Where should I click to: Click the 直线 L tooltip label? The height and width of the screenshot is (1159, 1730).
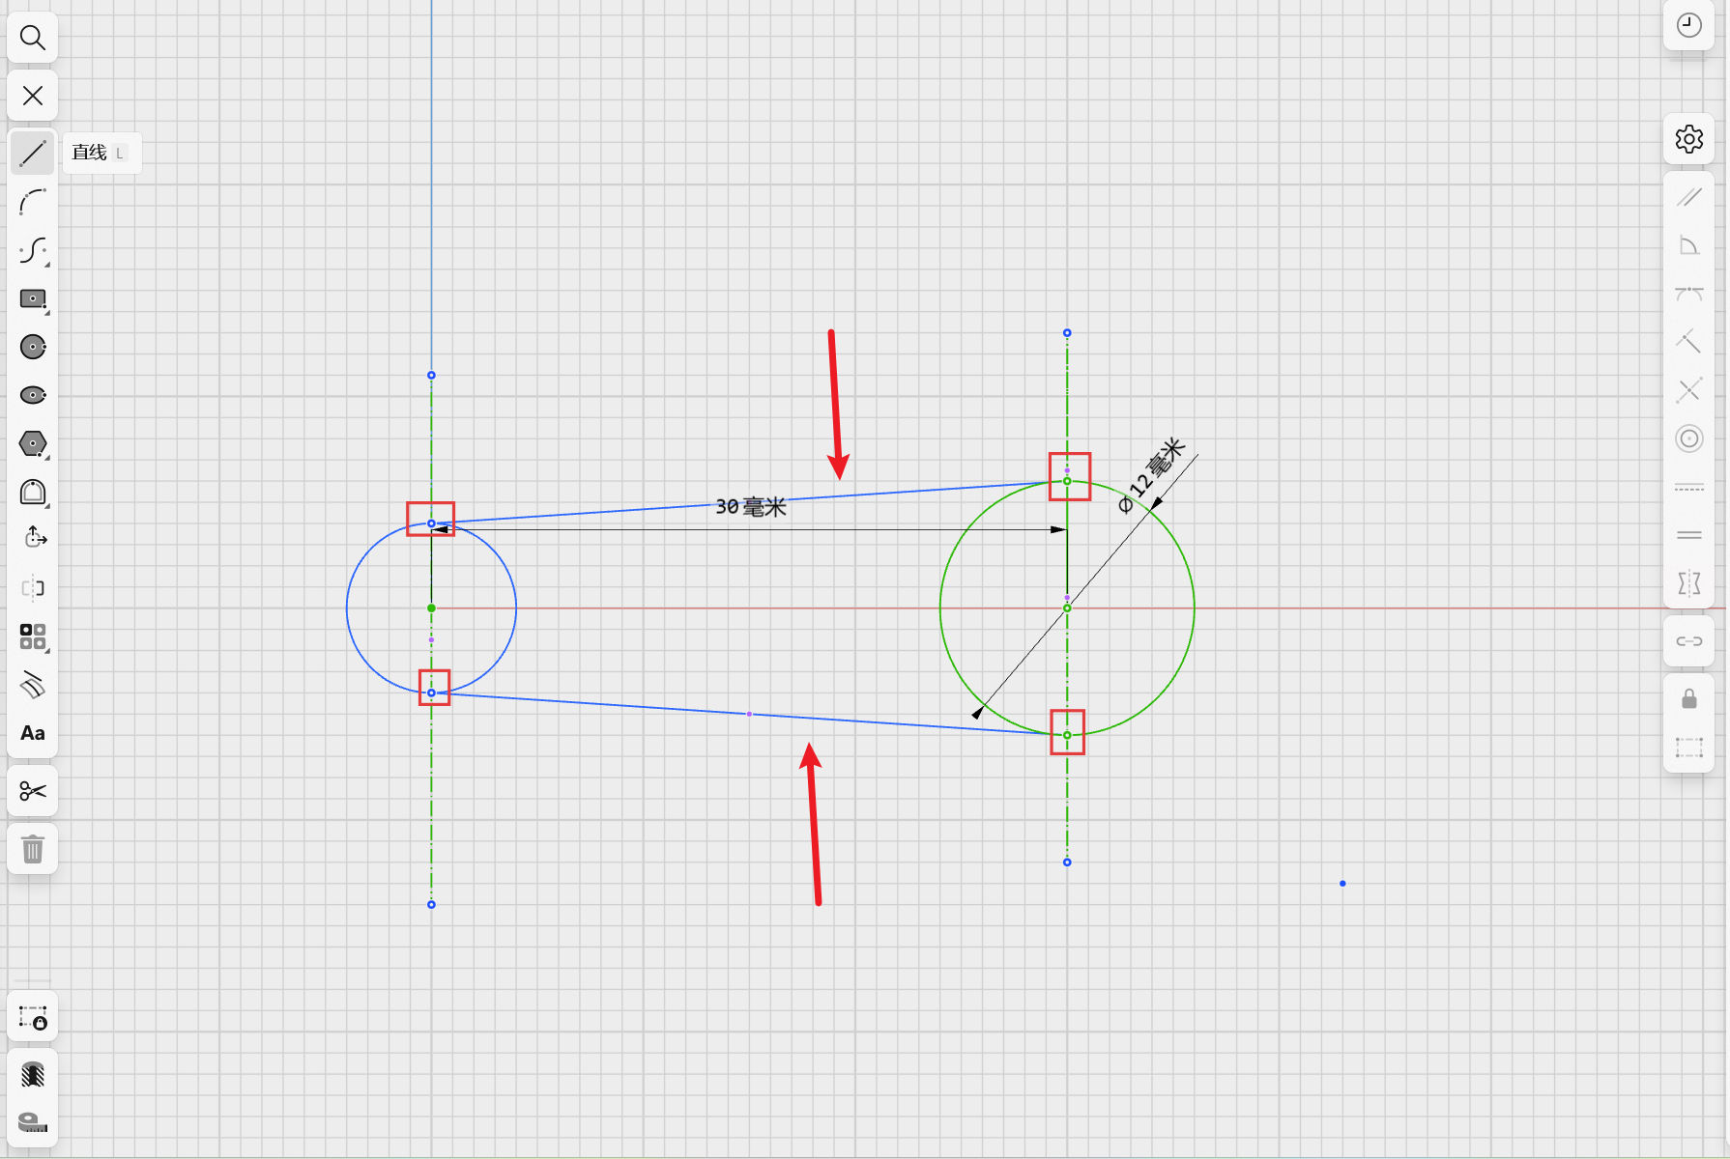tap(101, 153)
